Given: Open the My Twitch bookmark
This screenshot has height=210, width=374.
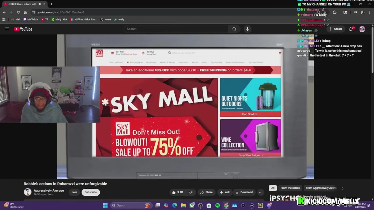Looking at the screenshot, I should point(30,20).
